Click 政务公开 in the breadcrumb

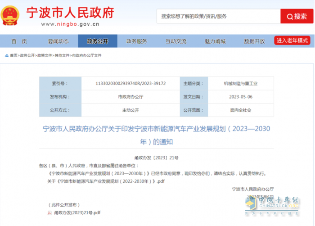click(27, 55)
